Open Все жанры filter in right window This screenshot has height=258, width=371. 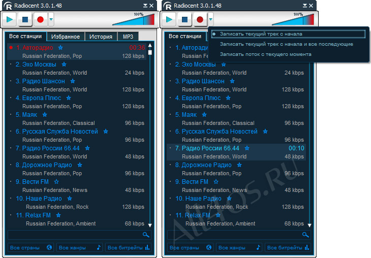point(239,248)
